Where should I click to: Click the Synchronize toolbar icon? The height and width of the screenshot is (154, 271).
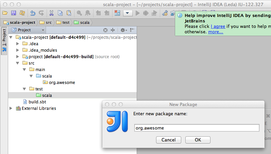(22, 13)
